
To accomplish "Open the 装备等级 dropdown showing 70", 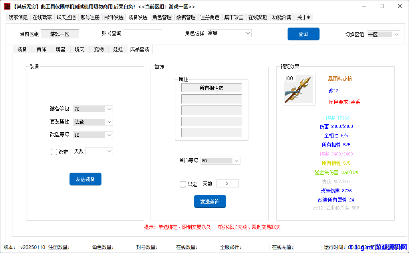I will 93,109.
